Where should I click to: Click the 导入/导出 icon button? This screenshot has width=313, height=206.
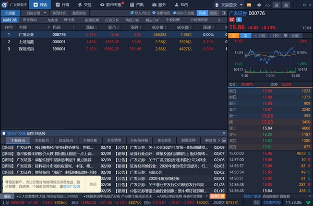tap(140, 13)
